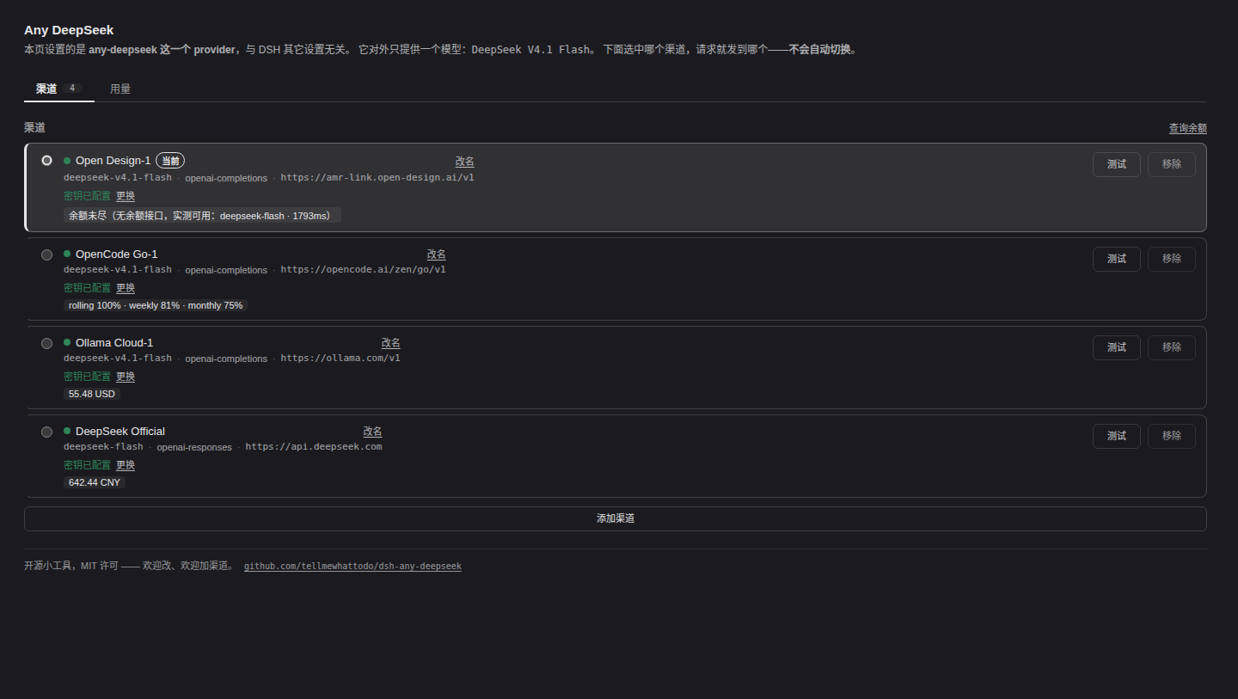The height and width of the screenshot is (699, 1238).
Task: Click the DeepSeek Official channel name
Action: (x=120, y=432)
